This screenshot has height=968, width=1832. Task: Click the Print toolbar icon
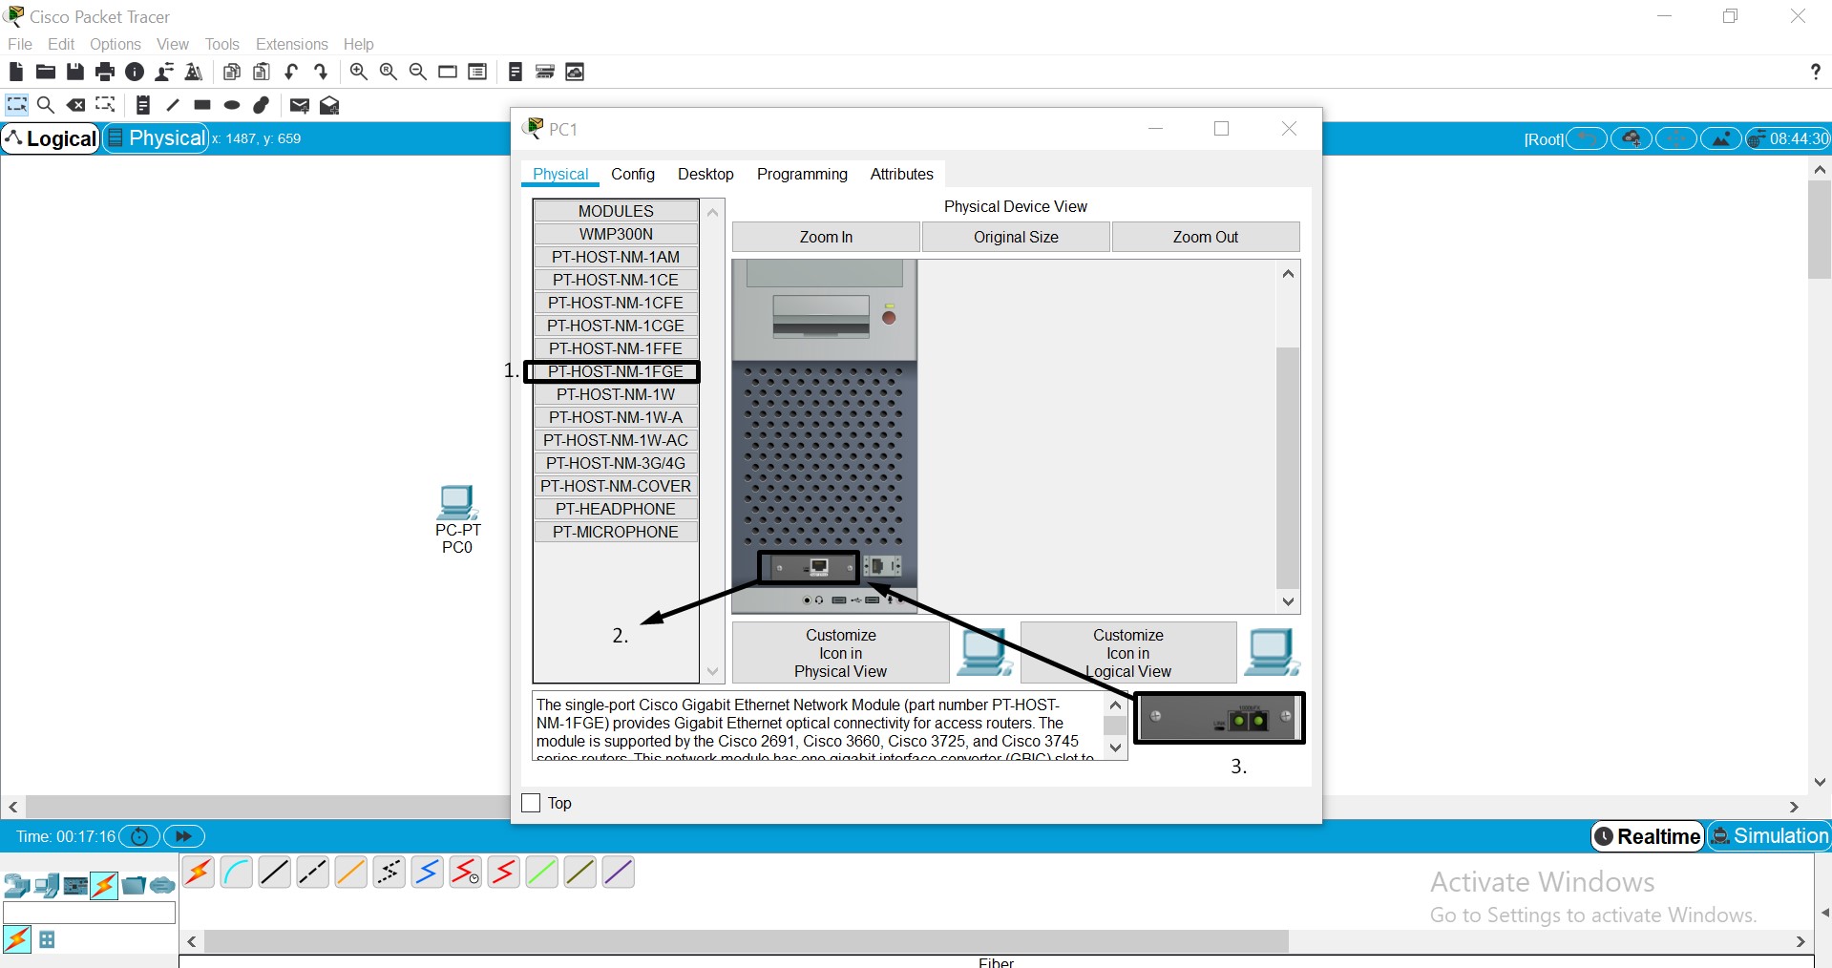point(105,72)
